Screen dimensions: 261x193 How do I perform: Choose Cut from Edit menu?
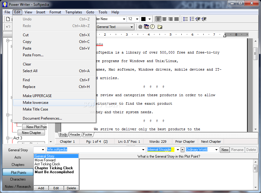pyautogui.click(x=54, y=35)
